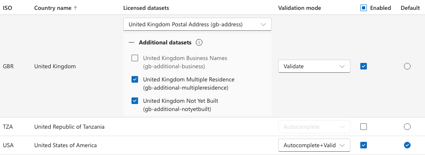Open the United Kingdom Postal Address dataset dropdown

[x=197, y=24]
